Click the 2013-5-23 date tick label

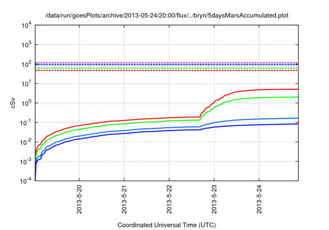click(214, 199)
